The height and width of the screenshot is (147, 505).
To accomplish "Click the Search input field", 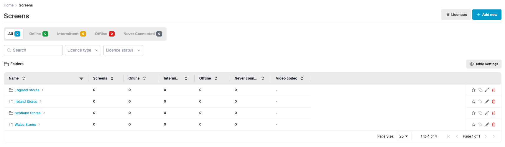I will point(33,50).
